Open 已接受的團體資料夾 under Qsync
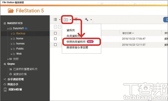Image resolution: width=168 pixels, height=101 pixels. (x=25, y=69)
